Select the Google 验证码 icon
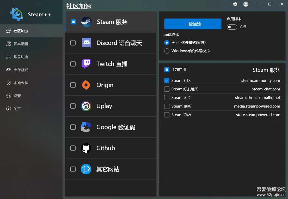The image size is (288, 199). 86,127
